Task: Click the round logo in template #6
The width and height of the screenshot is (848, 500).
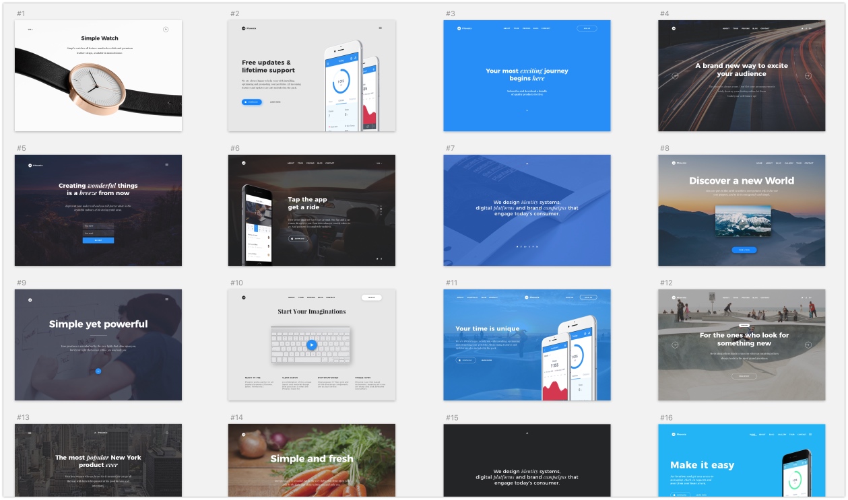Action: tap(244, 163)
